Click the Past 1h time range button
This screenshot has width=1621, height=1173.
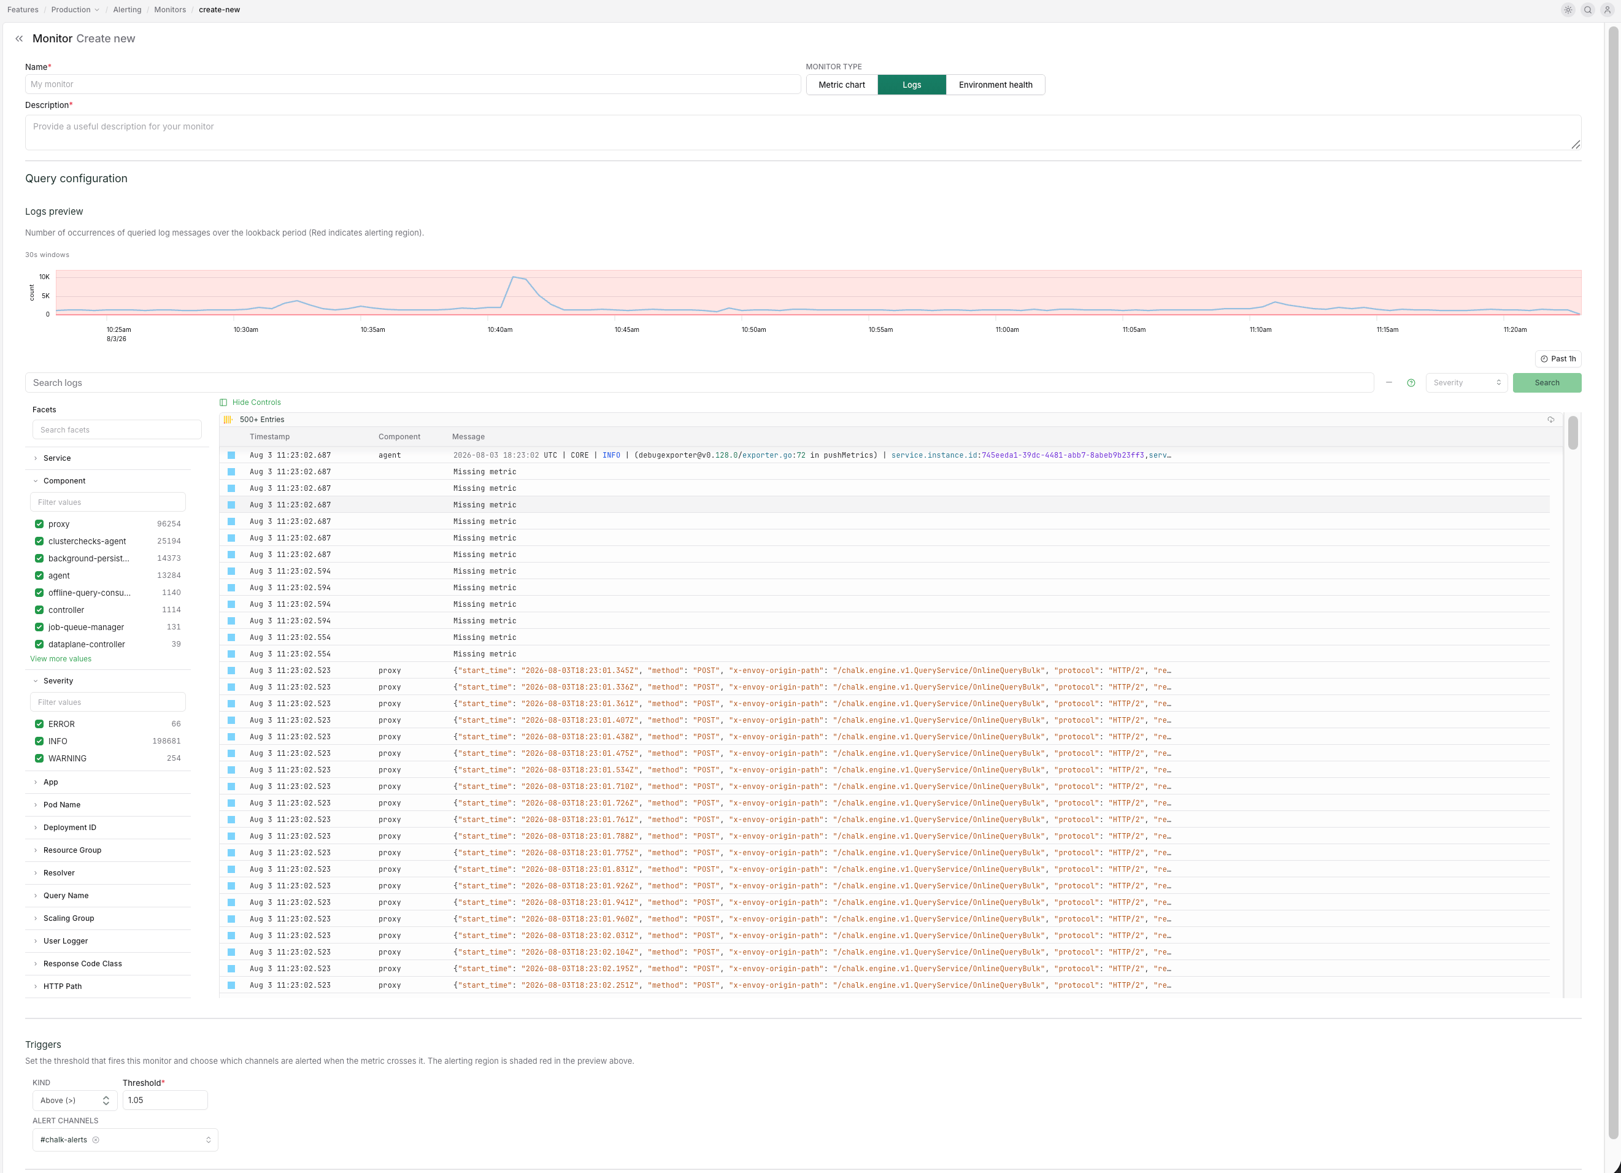click(1558, 360)
